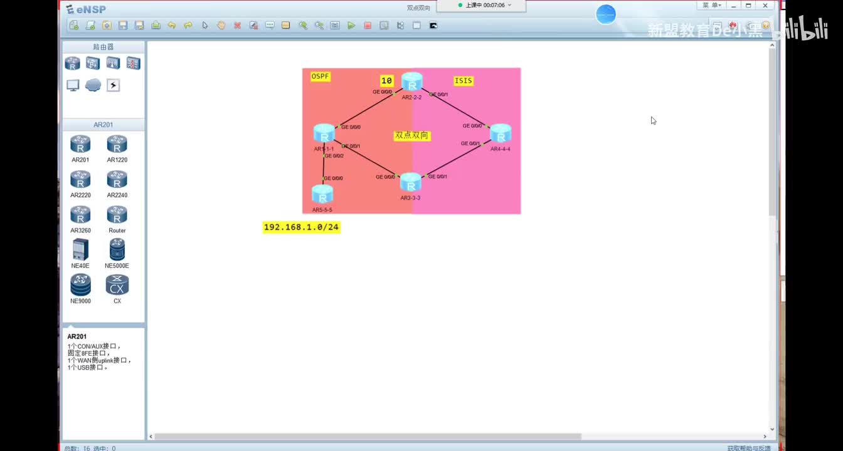Pick the AR2220 router model
Screen dimensions: 843x451
pos(80,184)
